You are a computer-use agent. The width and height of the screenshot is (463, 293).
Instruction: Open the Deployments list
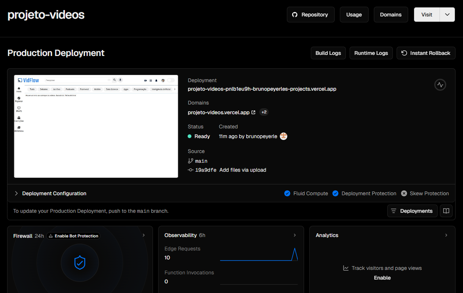pyautogui.click(x=412, y=211)
